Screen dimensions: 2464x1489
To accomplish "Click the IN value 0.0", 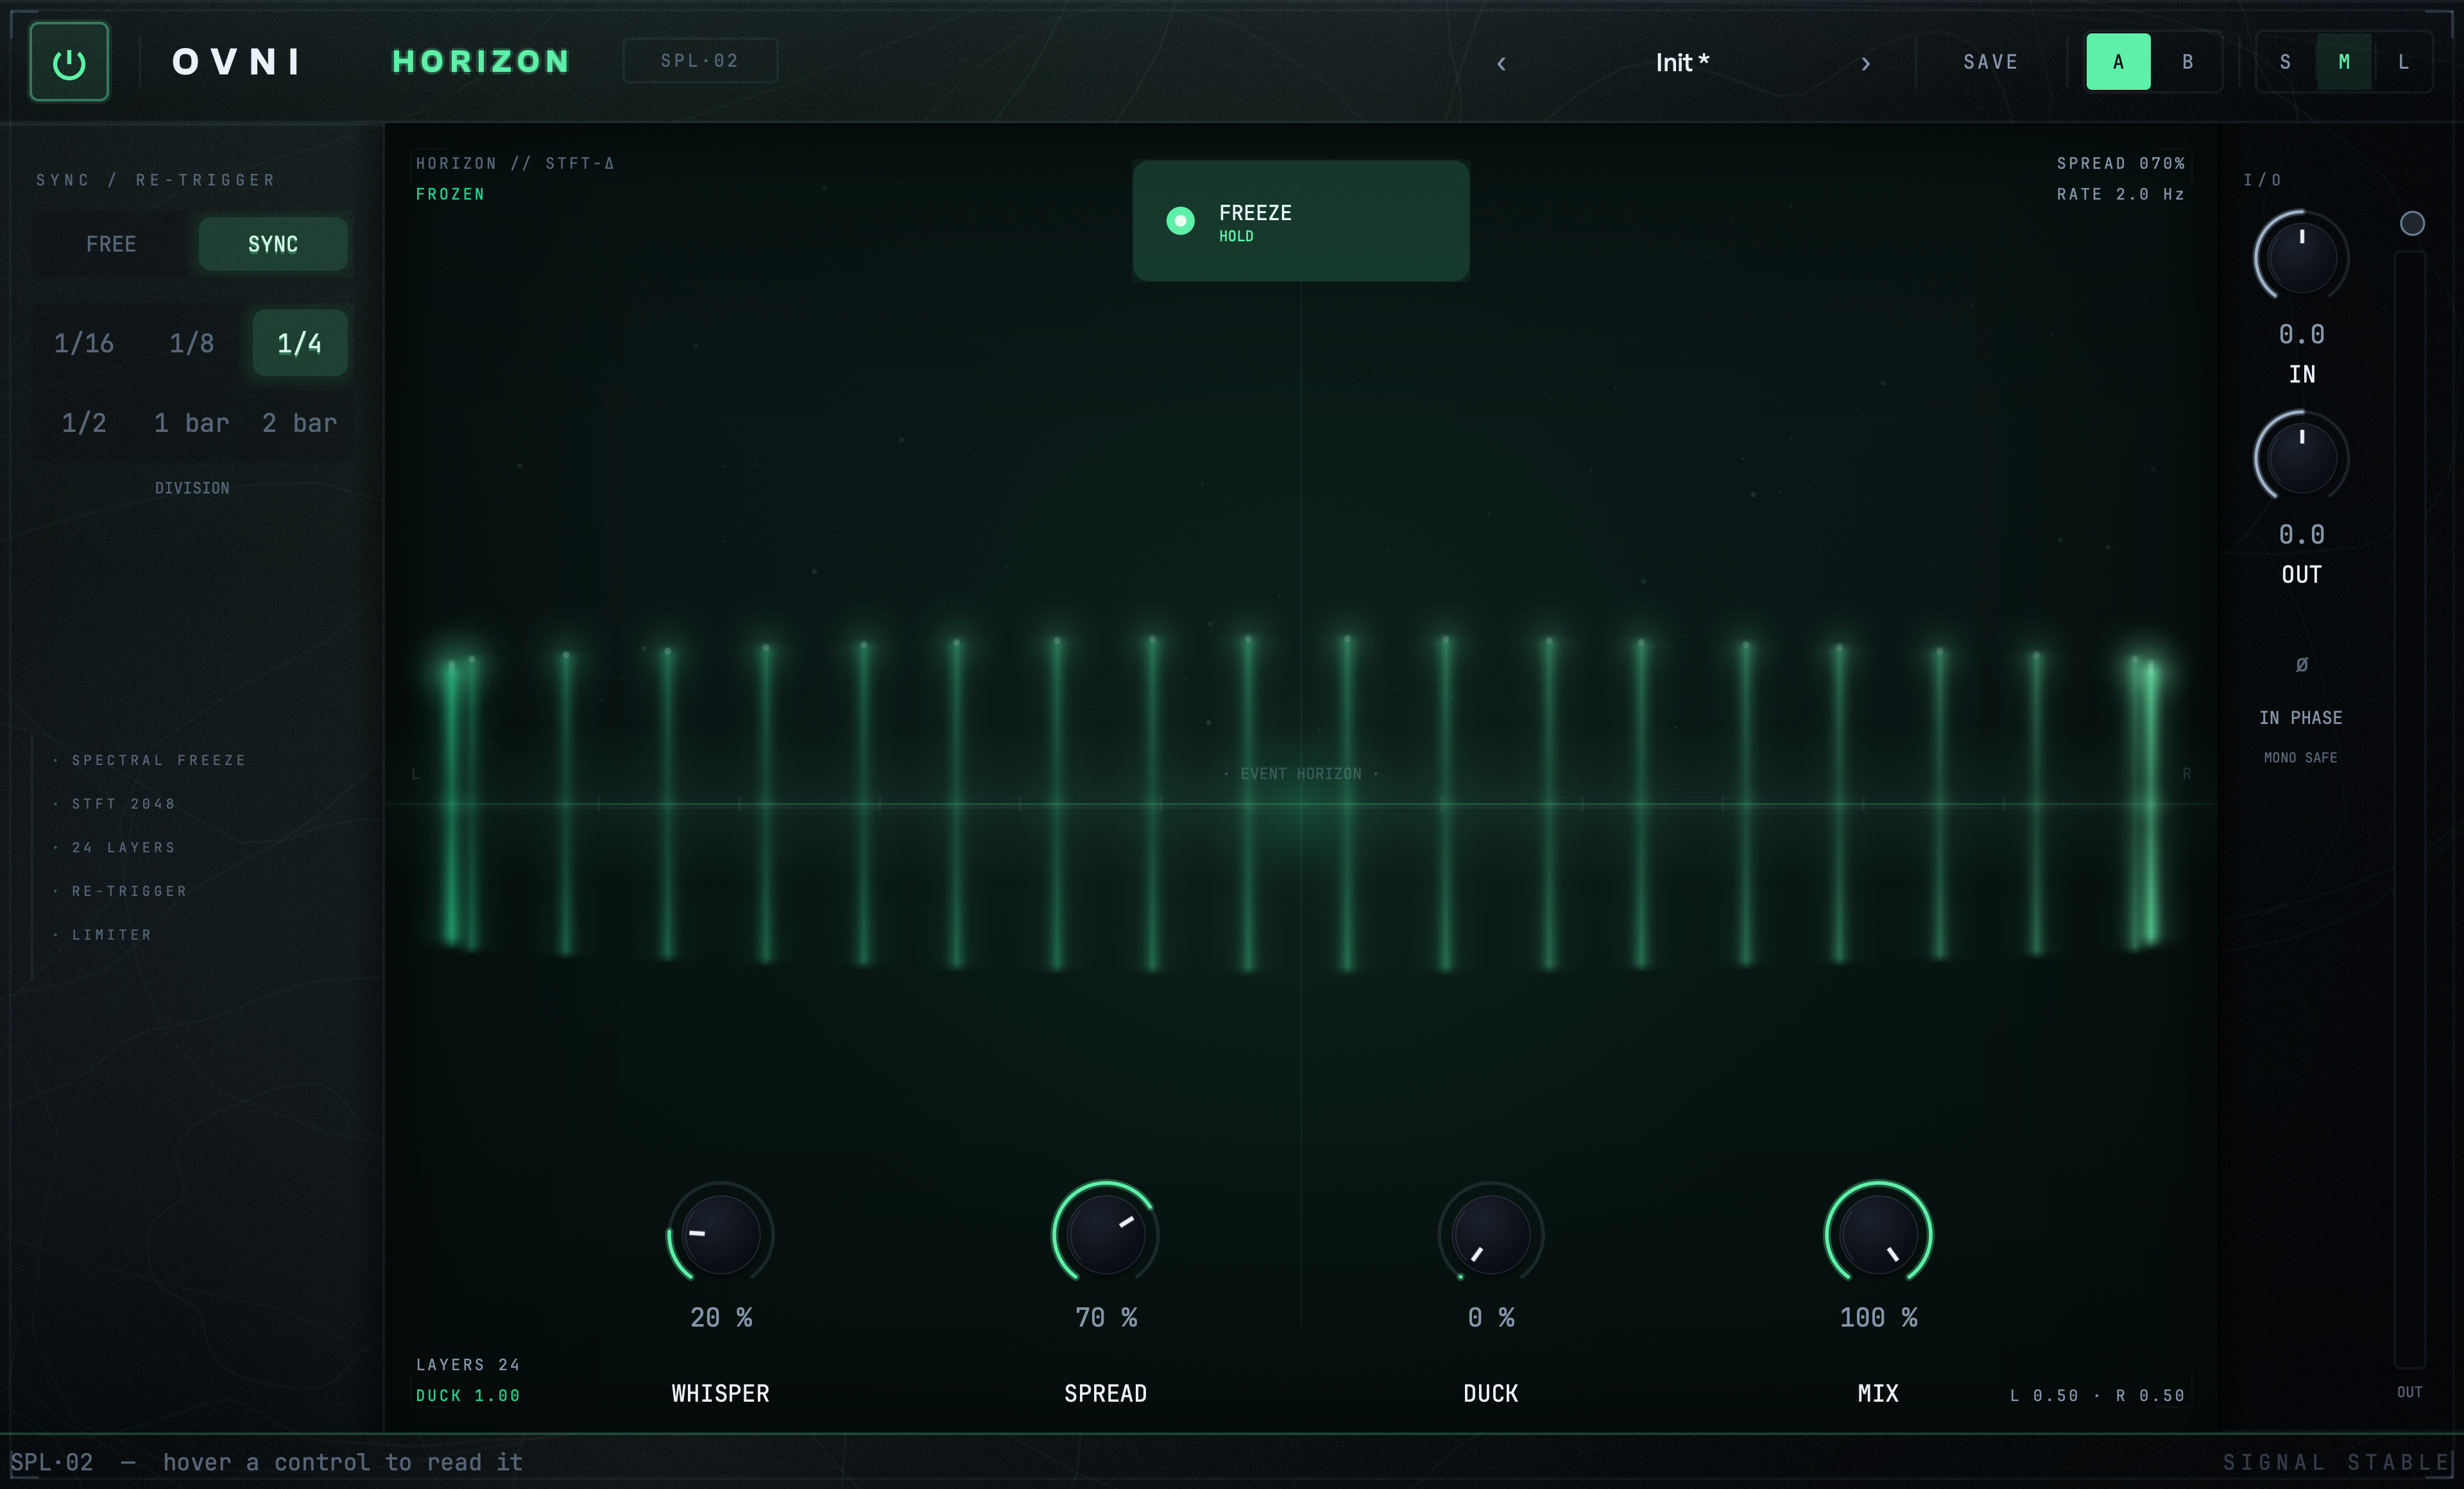I will (2301, 335).
